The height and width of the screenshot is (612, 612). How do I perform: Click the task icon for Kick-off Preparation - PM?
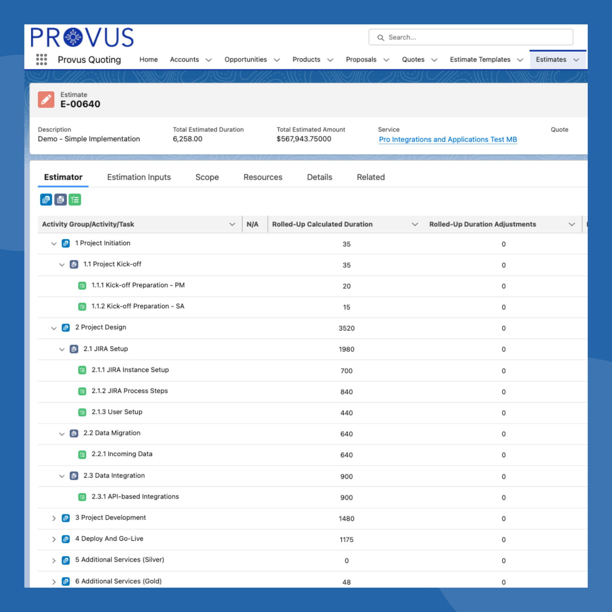click(x=82, y=286)
